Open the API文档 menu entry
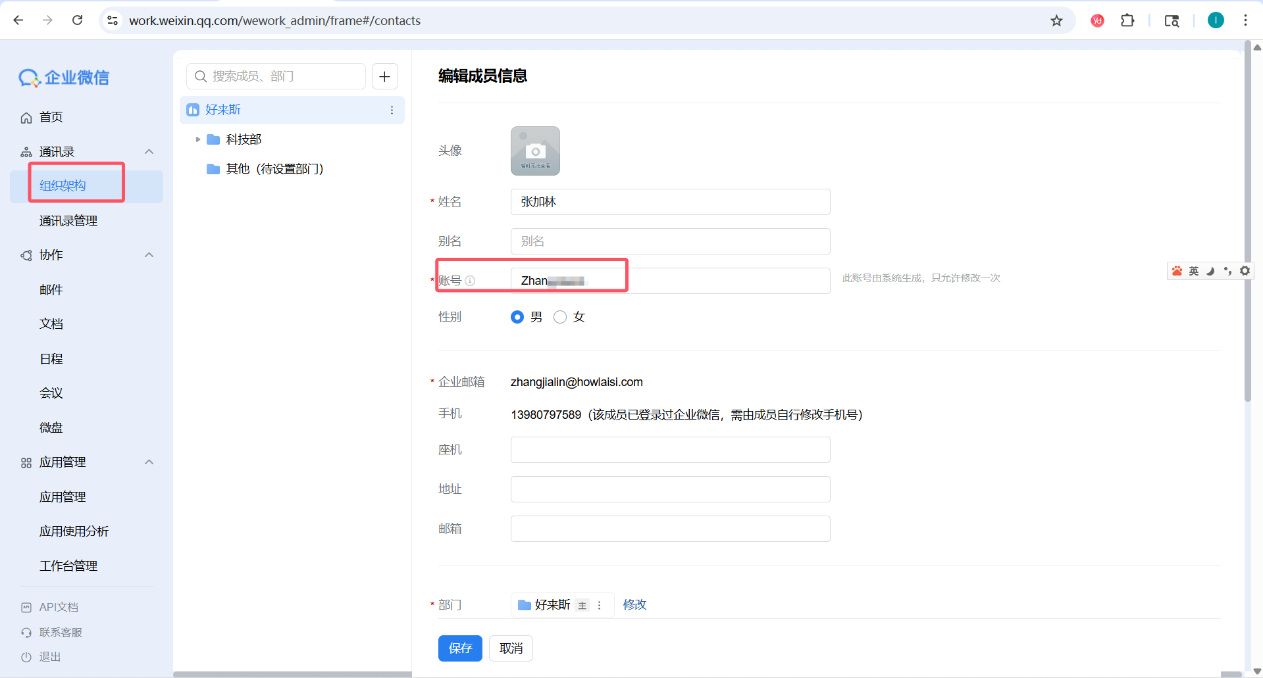Viewport: 1263px width, 678px height. 58,606
